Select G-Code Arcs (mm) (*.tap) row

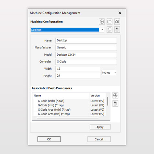pyautogui.click(x=69, y=114)
